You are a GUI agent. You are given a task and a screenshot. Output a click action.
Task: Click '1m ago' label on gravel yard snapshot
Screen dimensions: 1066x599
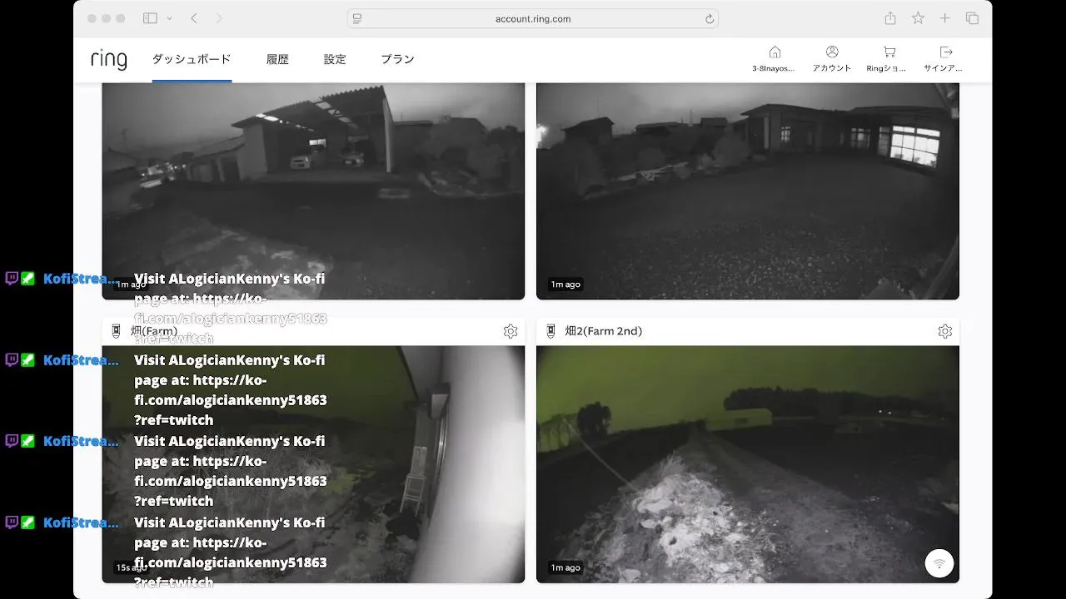[565, 285]
